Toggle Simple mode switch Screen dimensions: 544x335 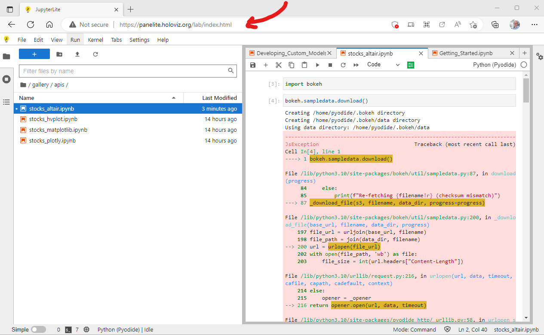tap(38, 329)
